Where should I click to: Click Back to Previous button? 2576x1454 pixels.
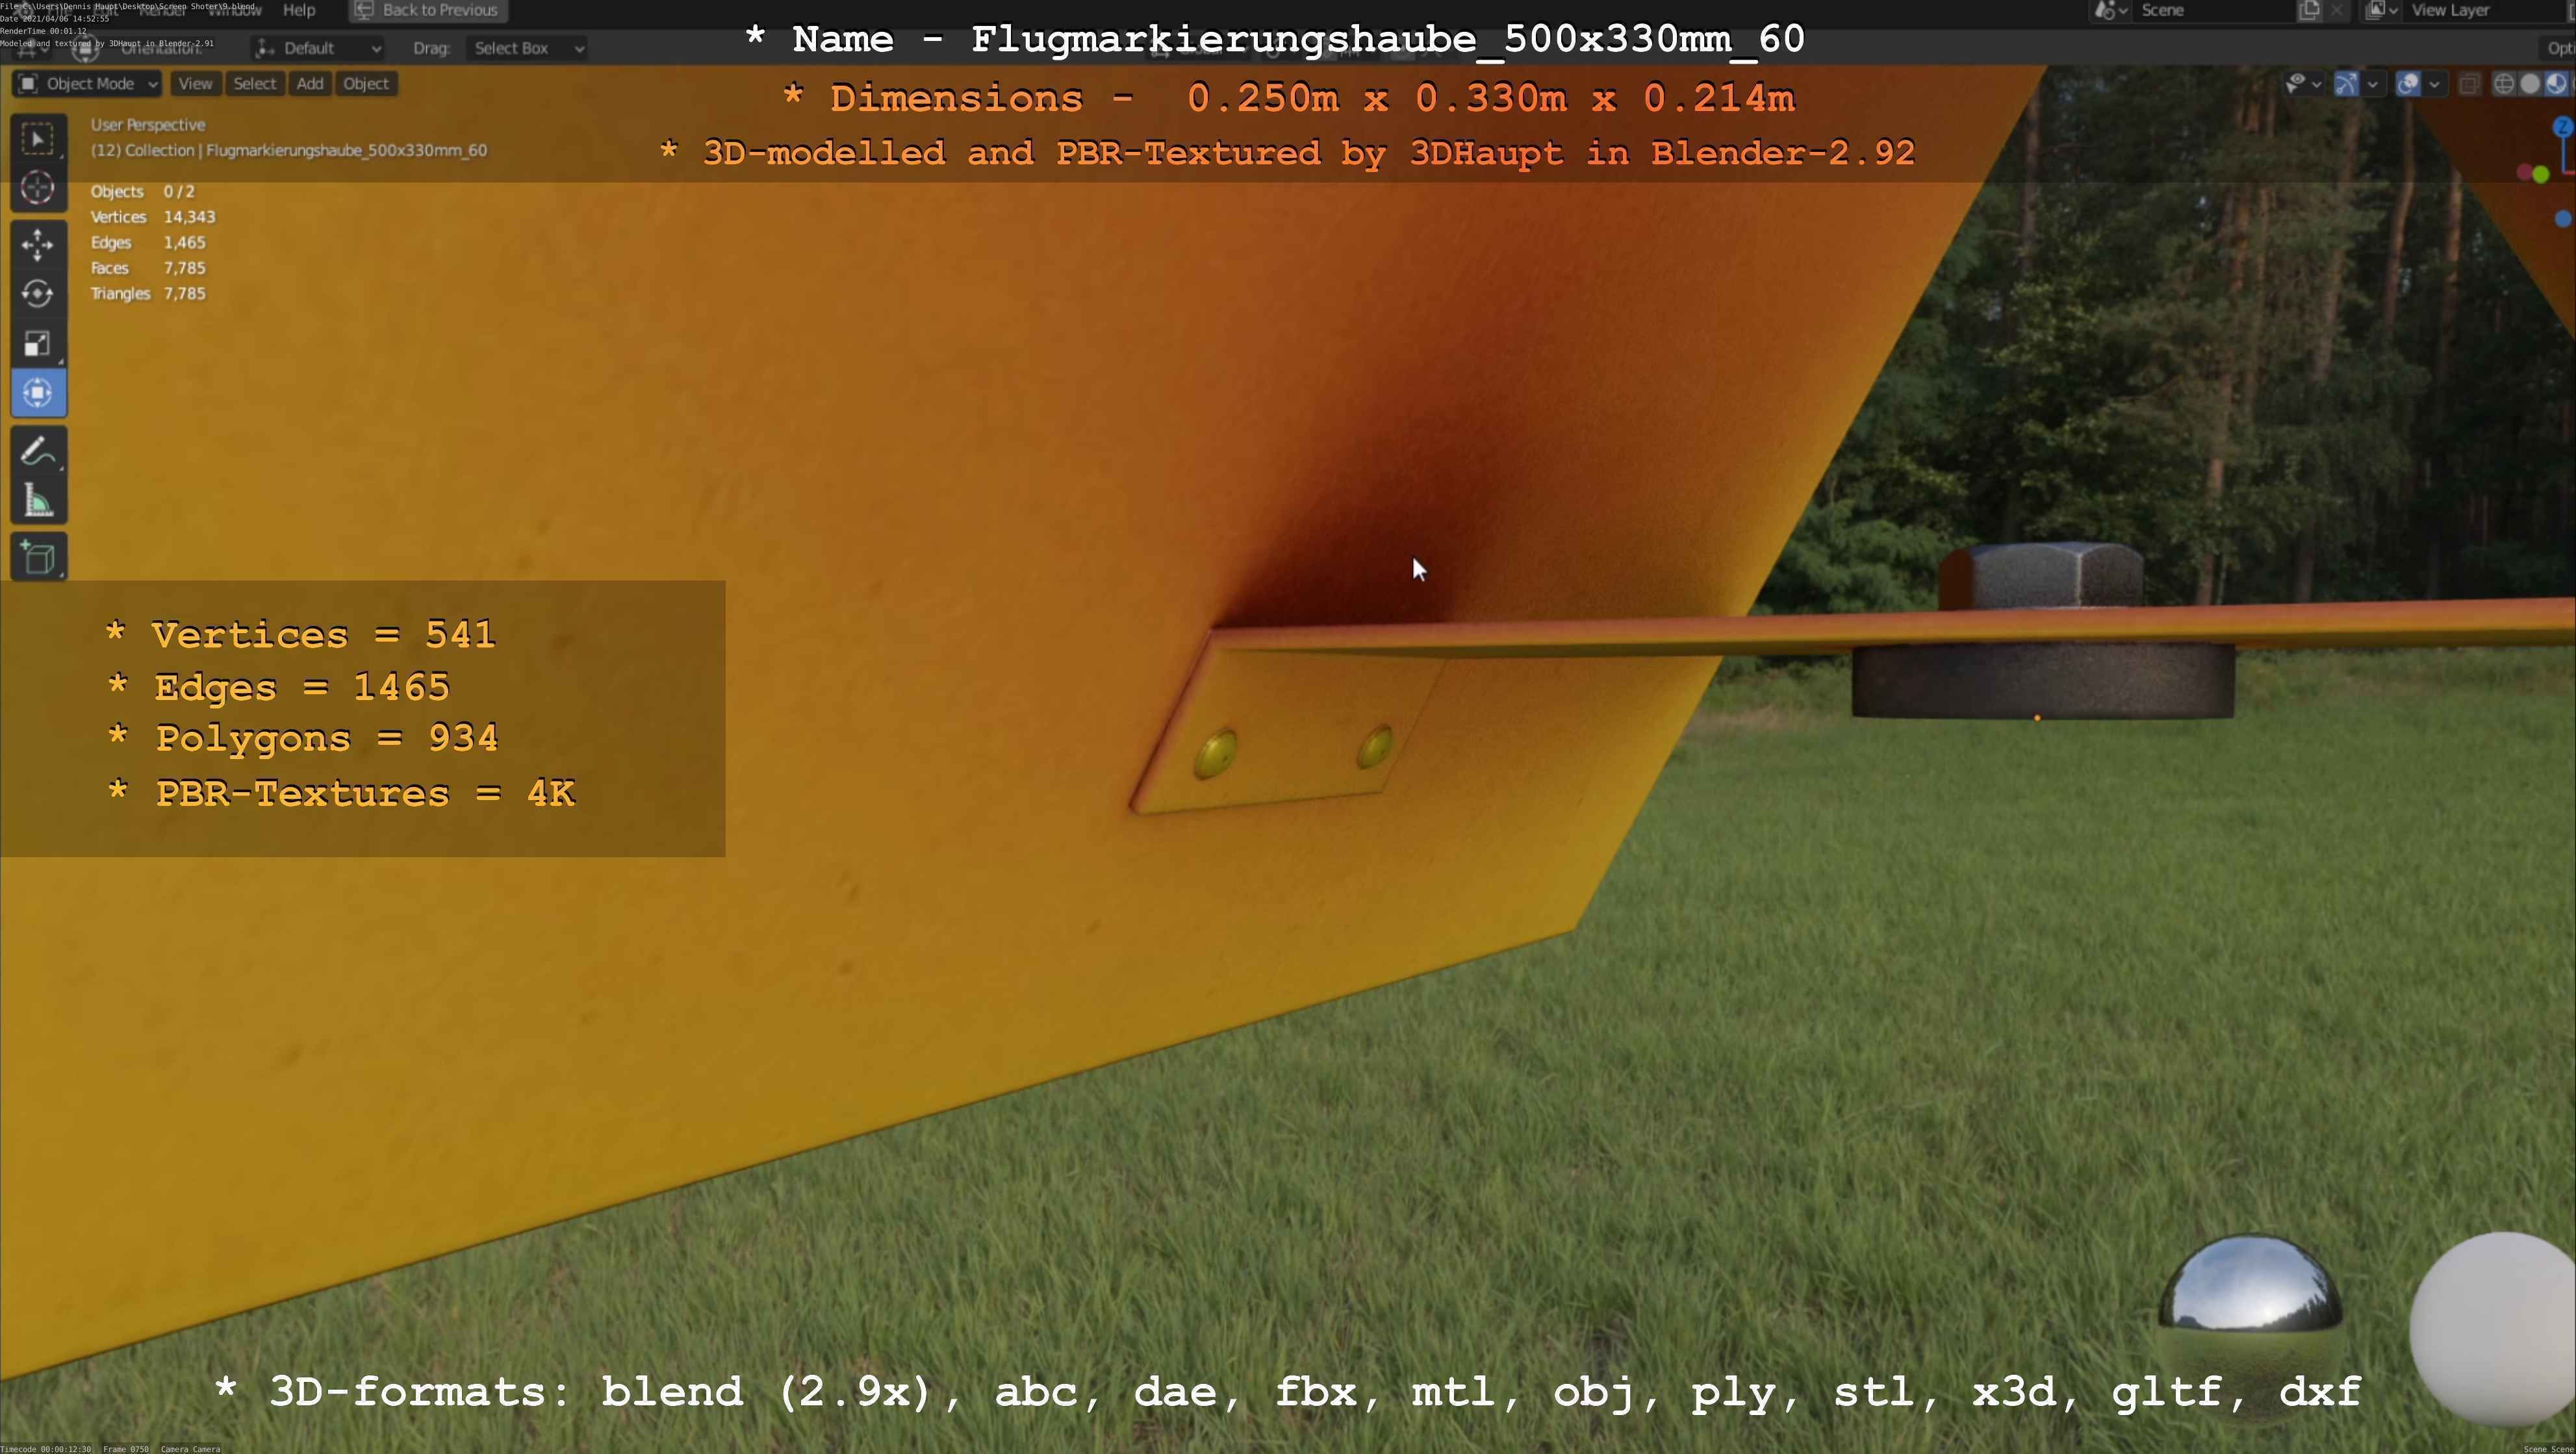[x=428, y=10]
